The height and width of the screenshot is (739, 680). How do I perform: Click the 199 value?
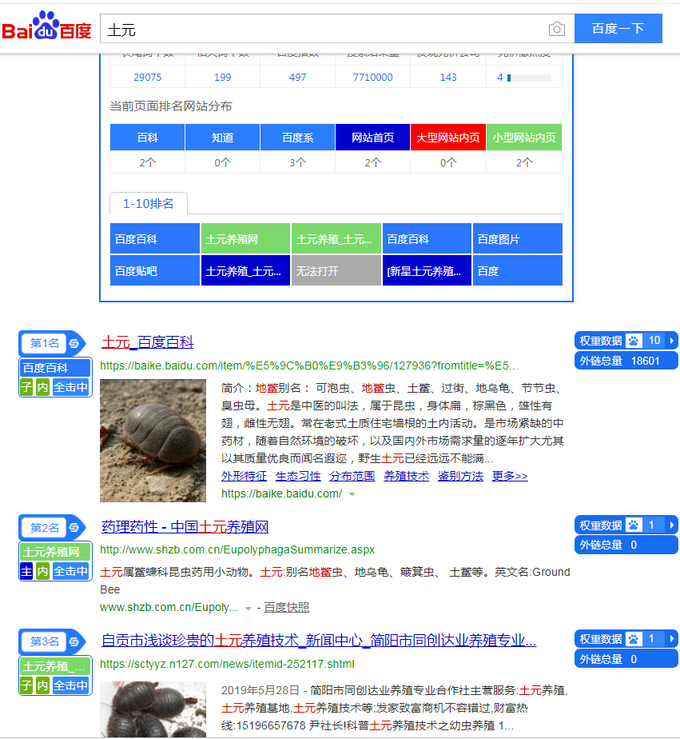point(222,78)
